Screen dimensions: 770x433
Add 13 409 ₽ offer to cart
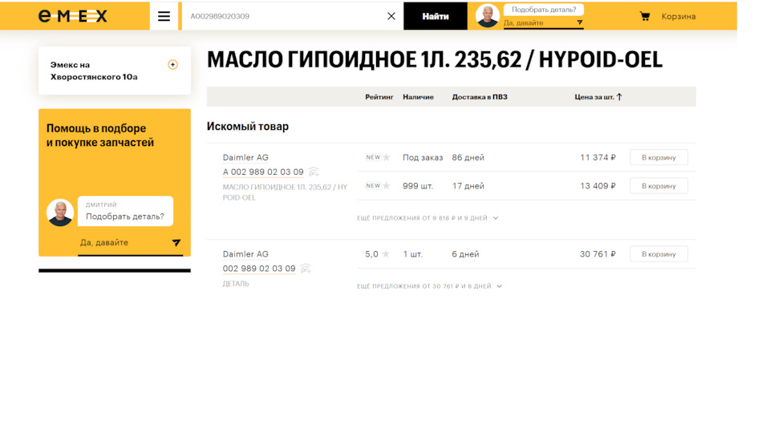point(659,186)
